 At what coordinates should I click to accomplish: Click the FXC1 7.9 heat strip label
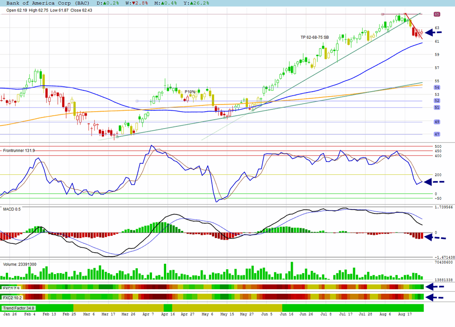click(11, 289)
